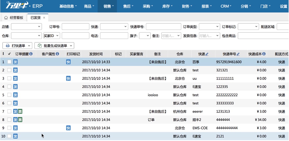The image size is (289, 141).
Task: Click info icon next to 订单提醒 header
Action: coord(31,54)
